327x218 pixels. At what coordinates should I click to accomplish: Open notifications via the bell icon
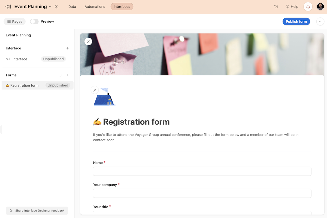coord(308,6)
